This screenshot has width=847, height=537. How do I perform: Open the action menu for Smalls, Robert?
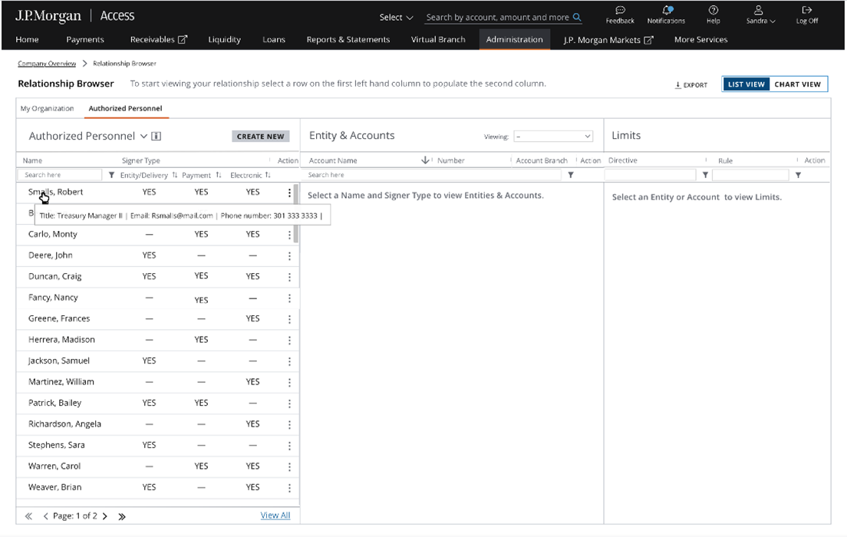pos(289,193)
